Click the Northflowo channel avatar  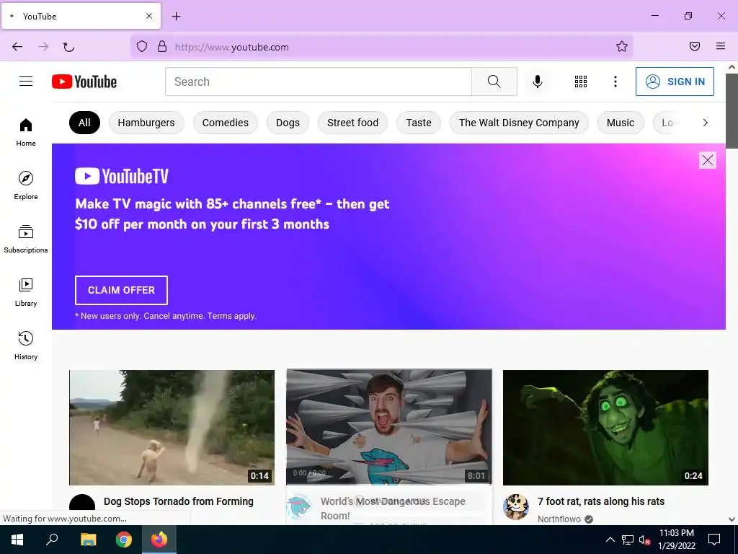(x=516, y=507)
